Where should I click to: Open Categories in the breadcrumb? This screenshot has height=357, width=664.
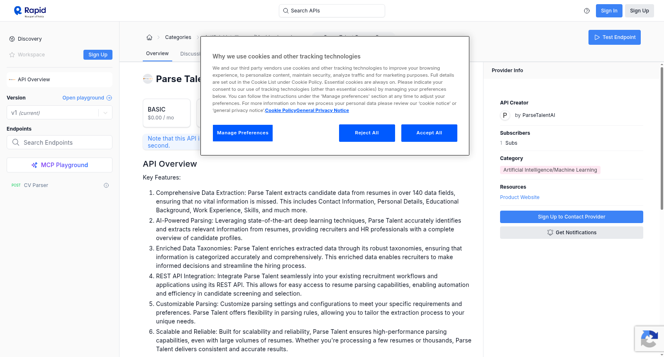coord(178,37)
